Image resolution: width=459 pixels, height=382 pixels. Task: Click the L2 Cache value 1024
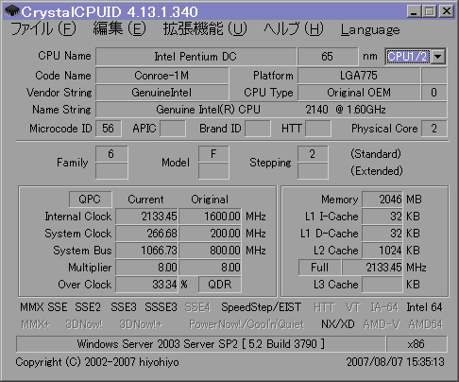pyautogui.click(x=382, y=251)
